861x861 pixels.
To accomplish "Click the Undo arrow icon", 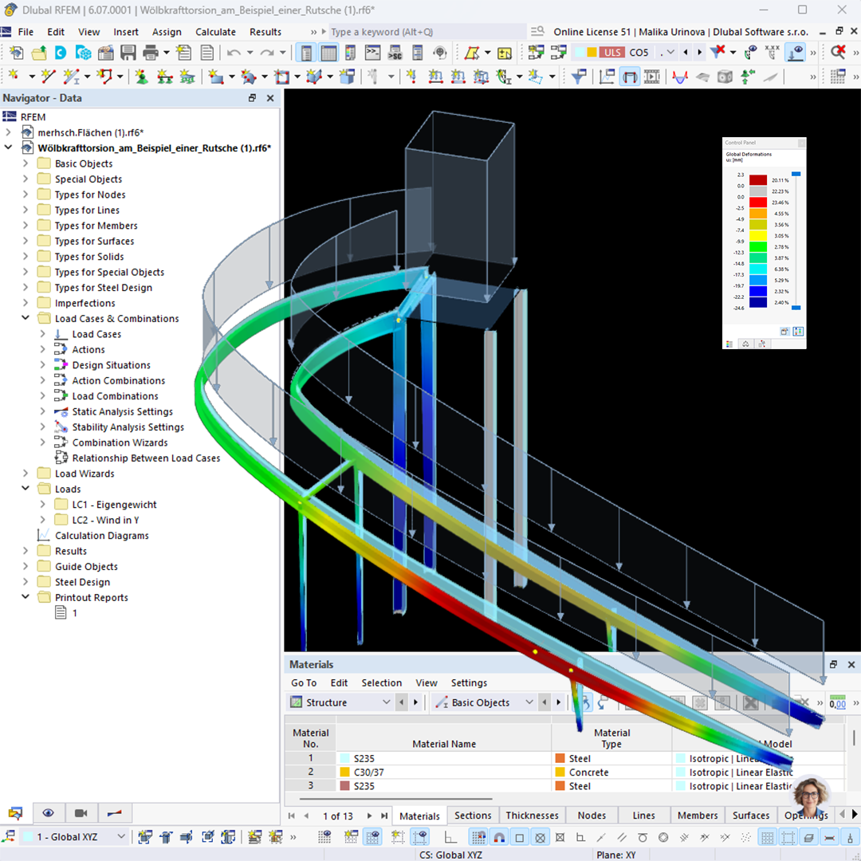I will (234, 53).
